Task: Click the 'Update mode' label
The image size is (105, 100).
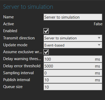Action: [x=15, y=45]
